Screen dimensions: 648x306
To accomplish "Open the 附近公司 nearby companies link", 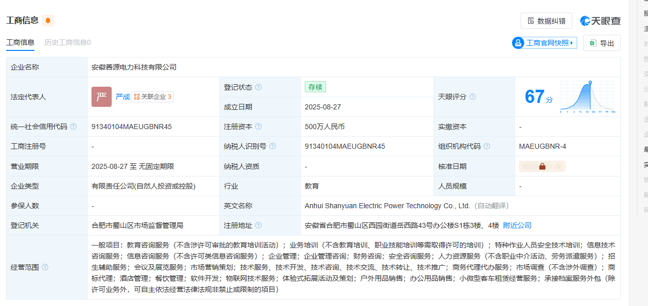I will pyautogui.click(x=517, y=225).
